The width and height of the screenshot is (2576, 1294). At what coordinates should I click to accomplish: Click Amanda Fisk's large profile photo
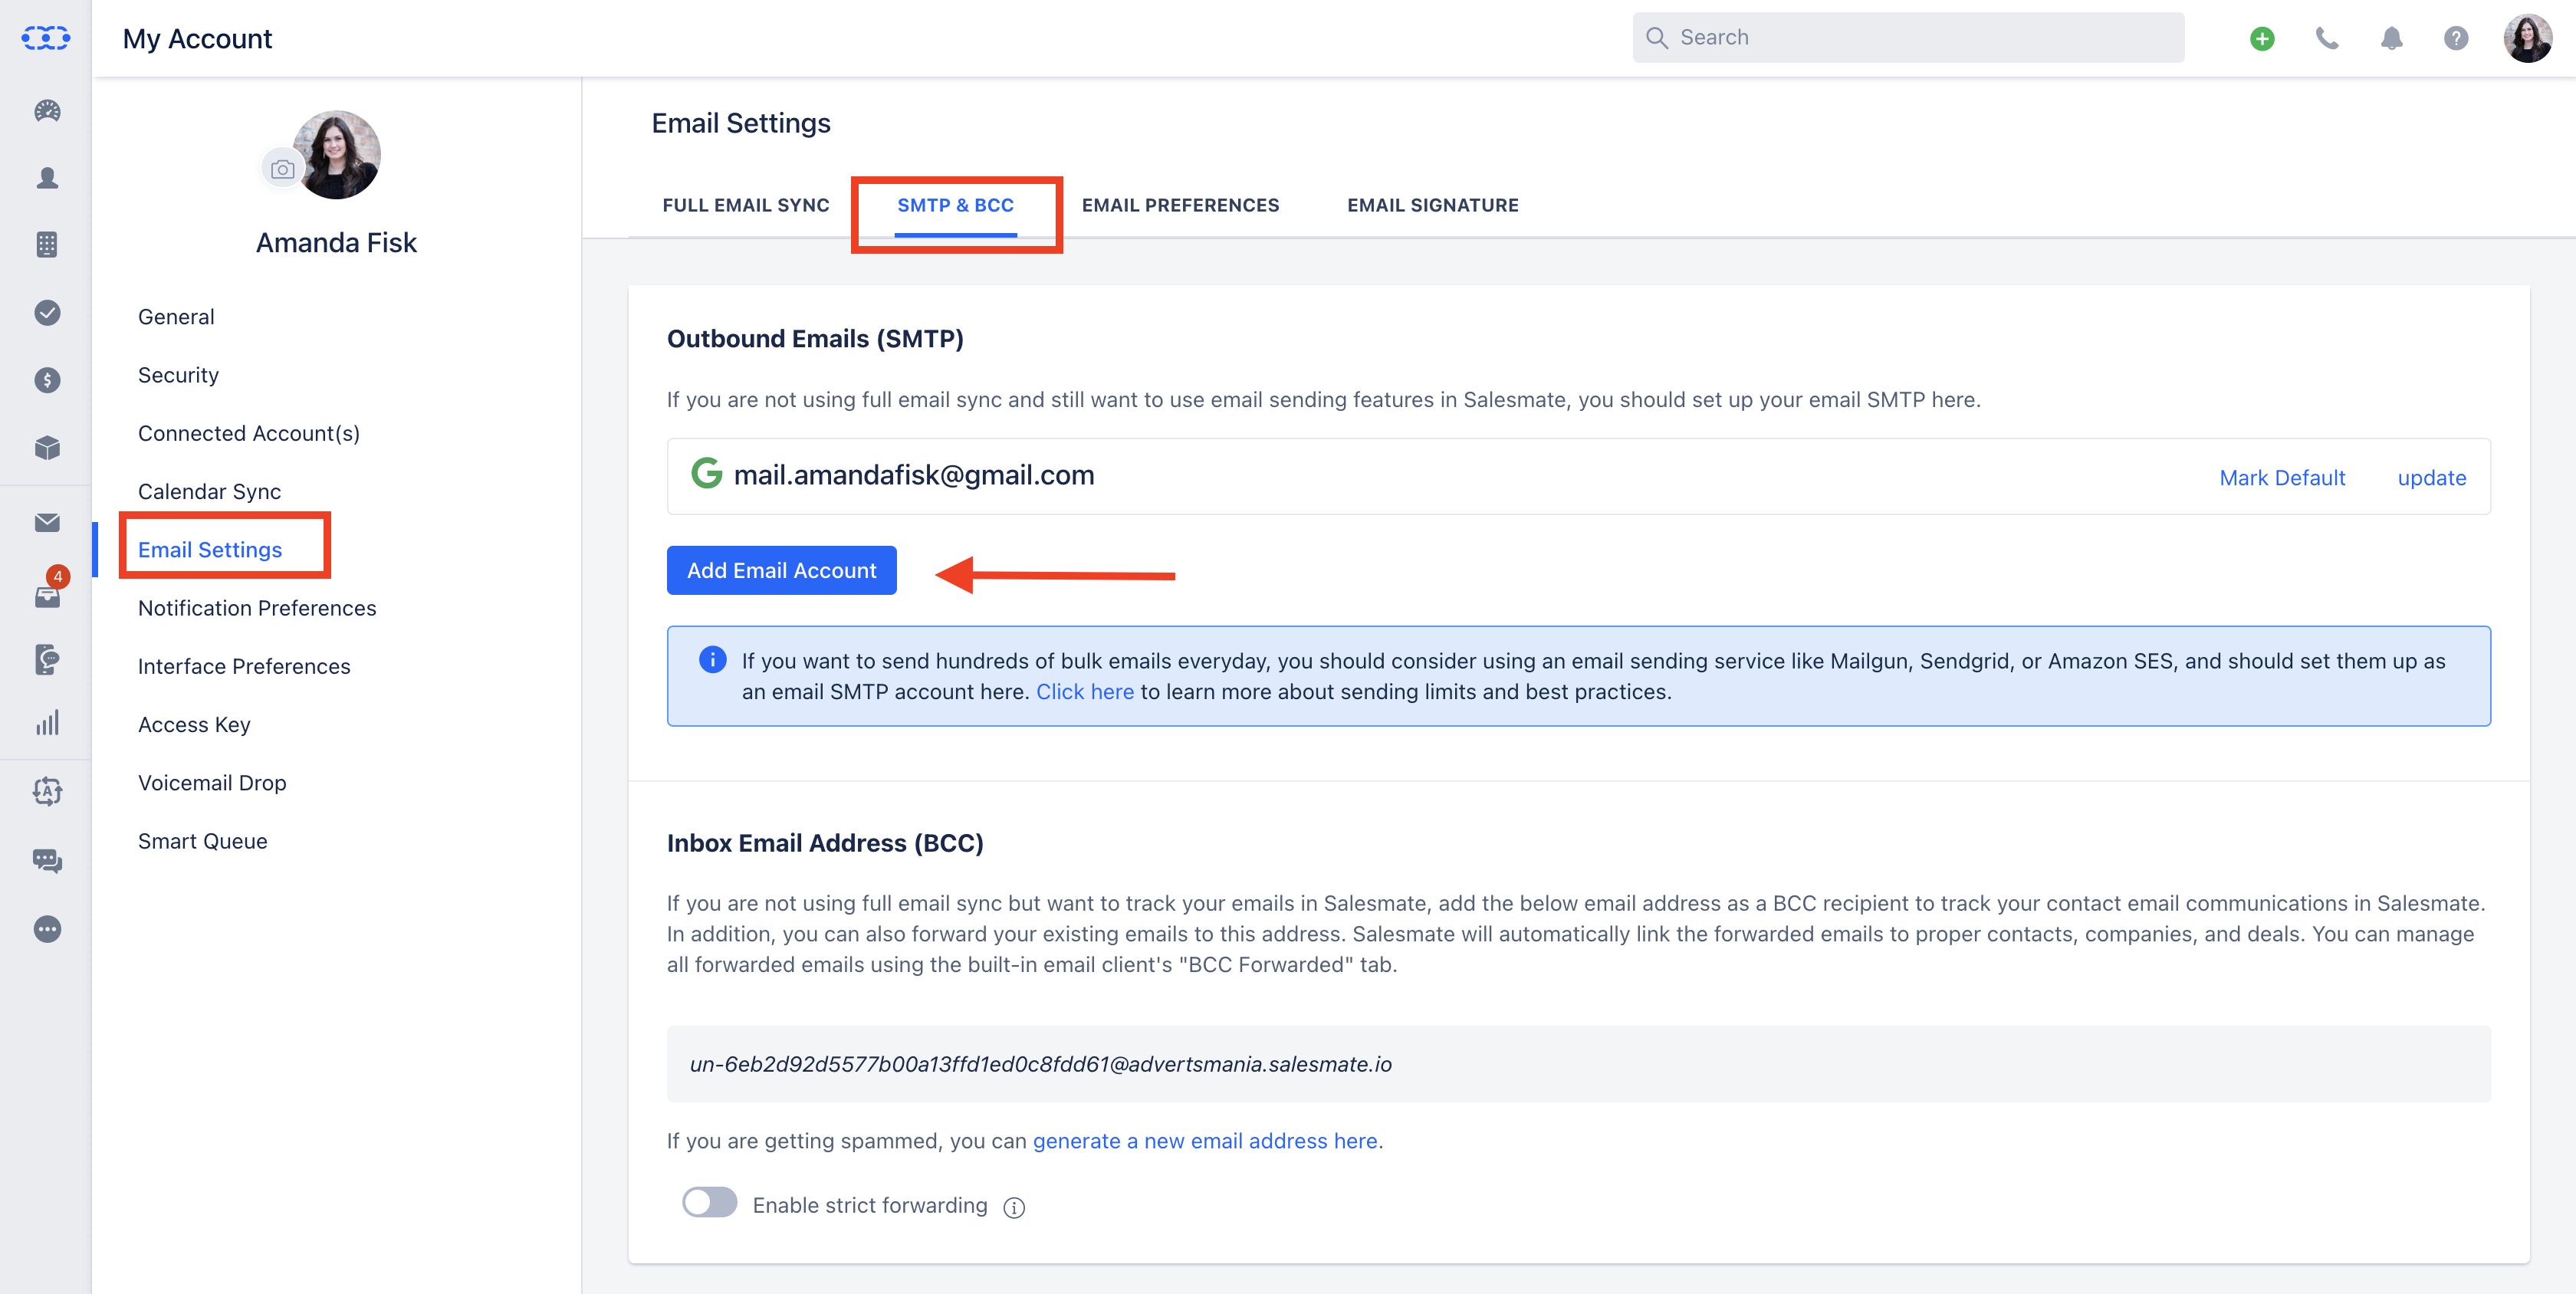[337, 155]
